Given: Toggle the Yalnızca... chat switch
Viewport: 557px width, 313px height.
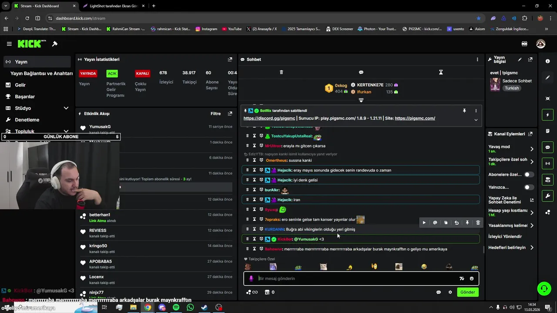Looking at the screenshot, I should coord(529,187).
